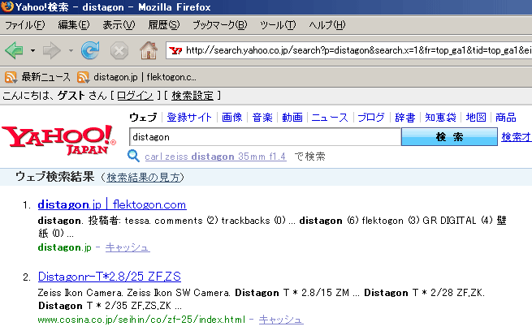
Task: Click the Firefox icon in title bar
Action: click(x=6, y=6)
